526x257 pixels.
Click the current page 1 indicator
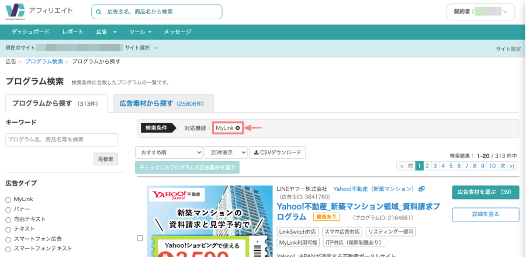419,166
